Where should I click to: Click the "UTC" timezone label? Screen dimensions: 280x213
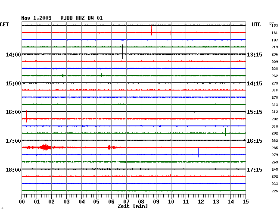[256, 25]
